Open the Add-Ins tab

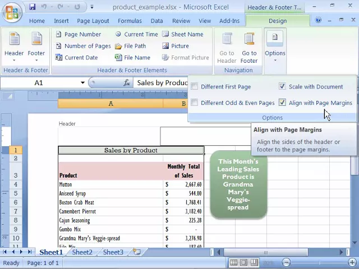coord(229,21)
